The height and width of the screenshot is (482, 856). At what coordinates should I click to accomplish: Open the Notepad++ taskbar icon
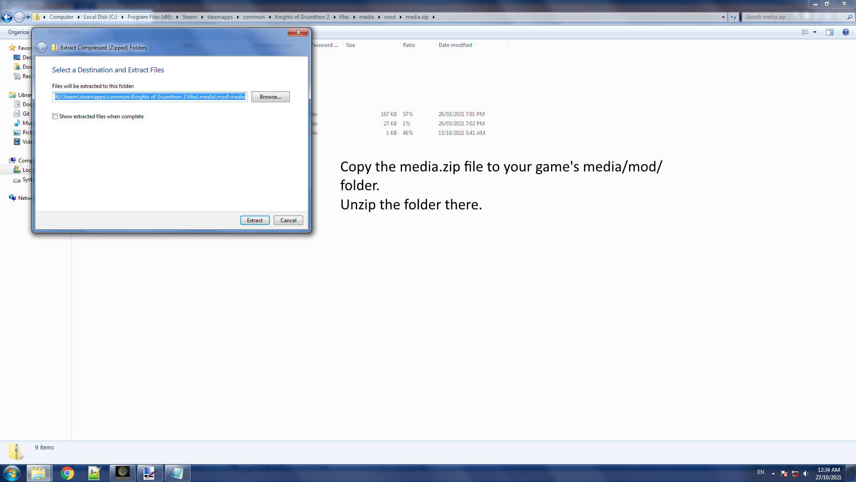[95, 473]
